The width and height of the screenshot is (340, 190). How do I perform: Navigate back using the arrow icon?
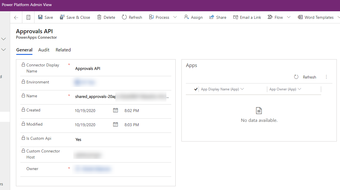tap(16, 17)
